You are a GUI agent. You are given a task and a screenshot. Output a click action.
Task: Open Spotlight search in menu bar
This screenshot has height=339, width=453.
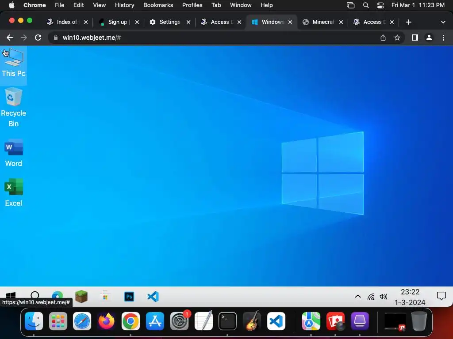tap(366, 5)
